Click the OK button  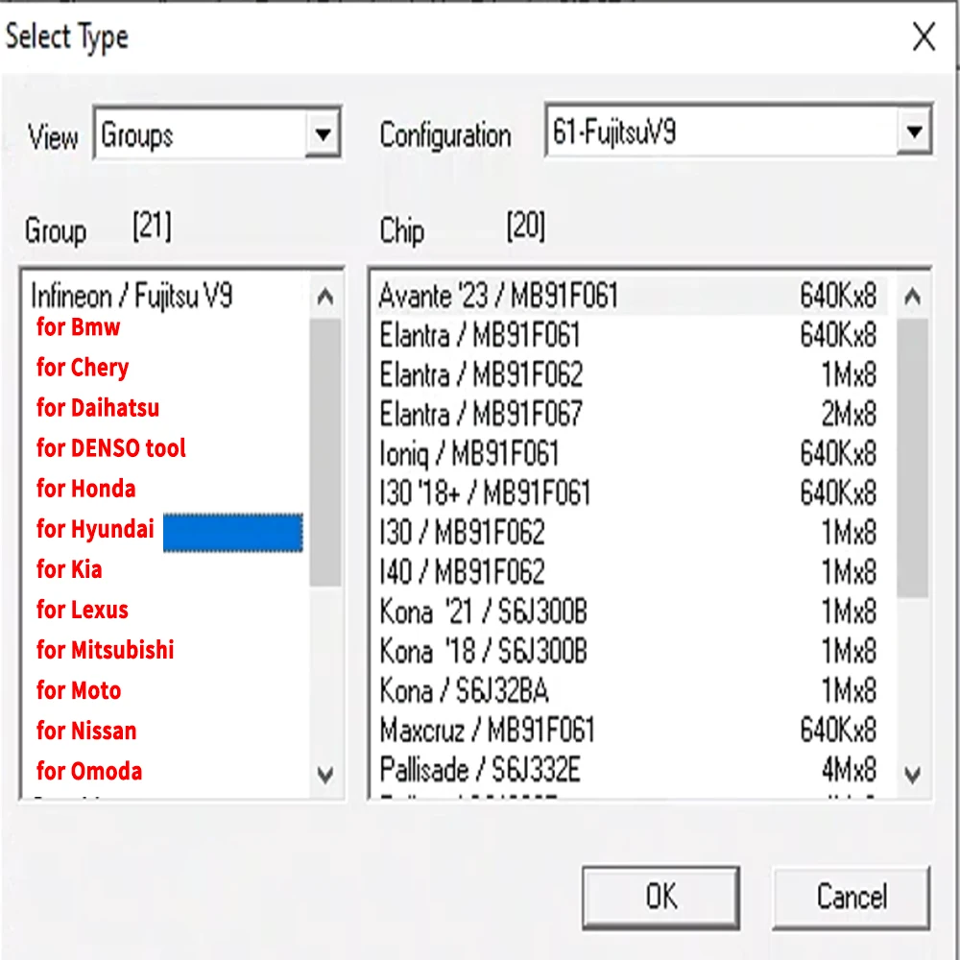(660, 897)
